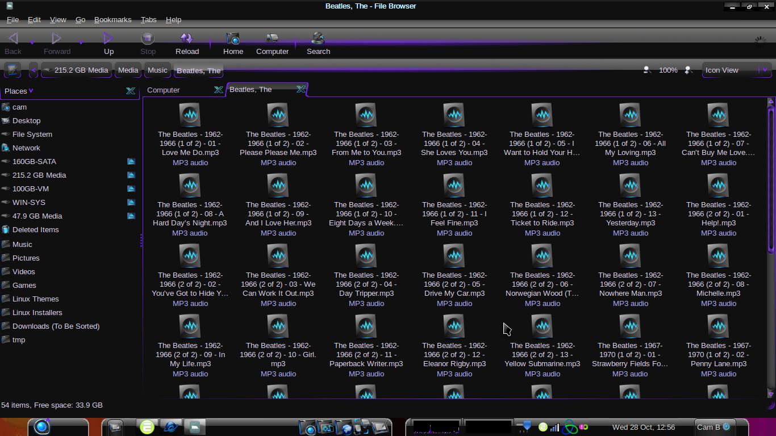Reload the current folder

point(187,43)
